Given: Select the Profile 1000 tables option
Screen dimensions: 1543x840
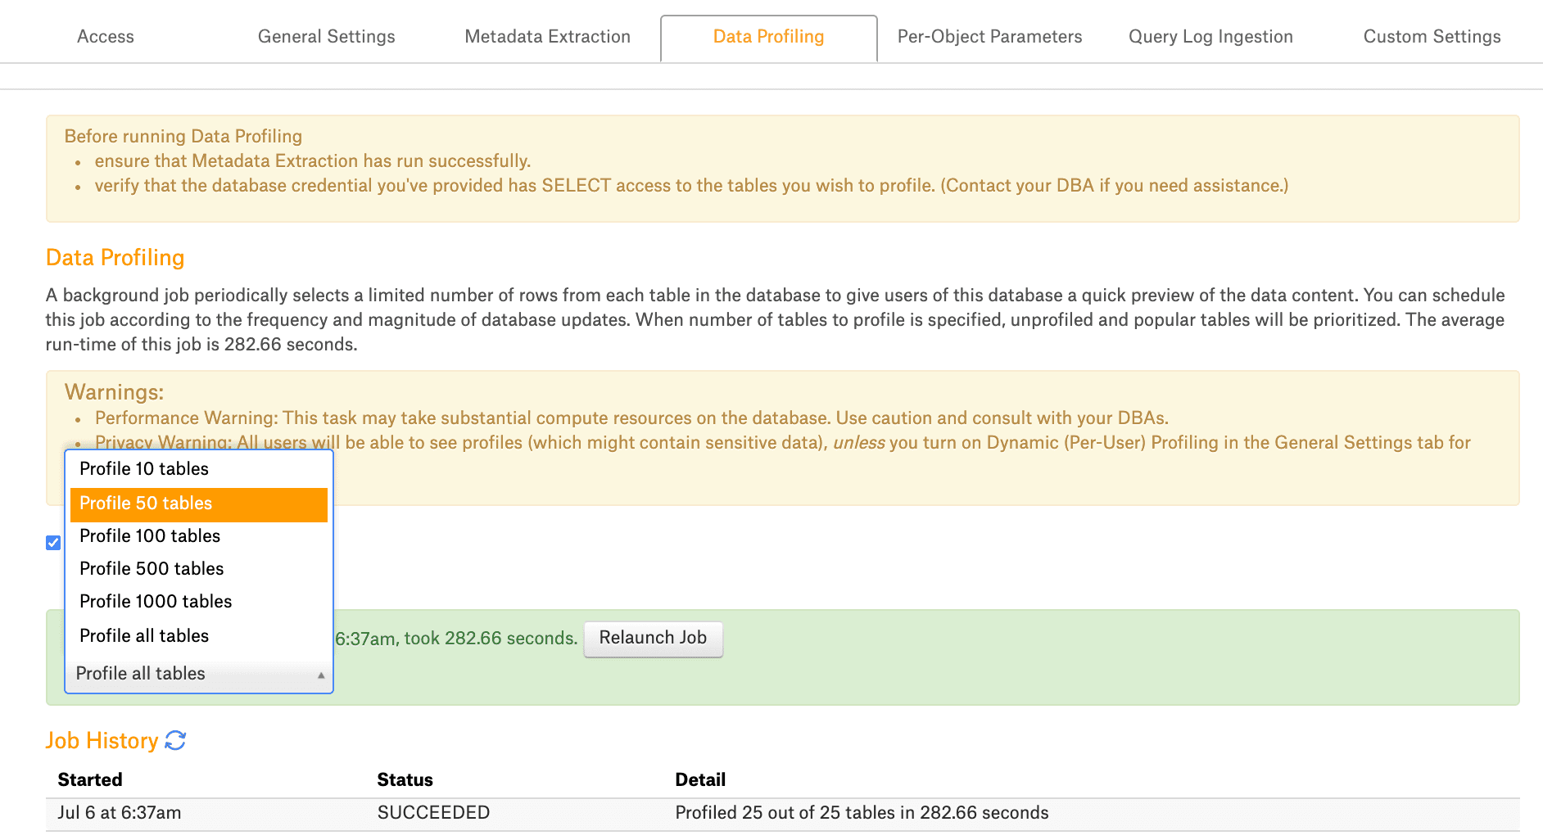Looking at the screenshot, I should (155, 601).
